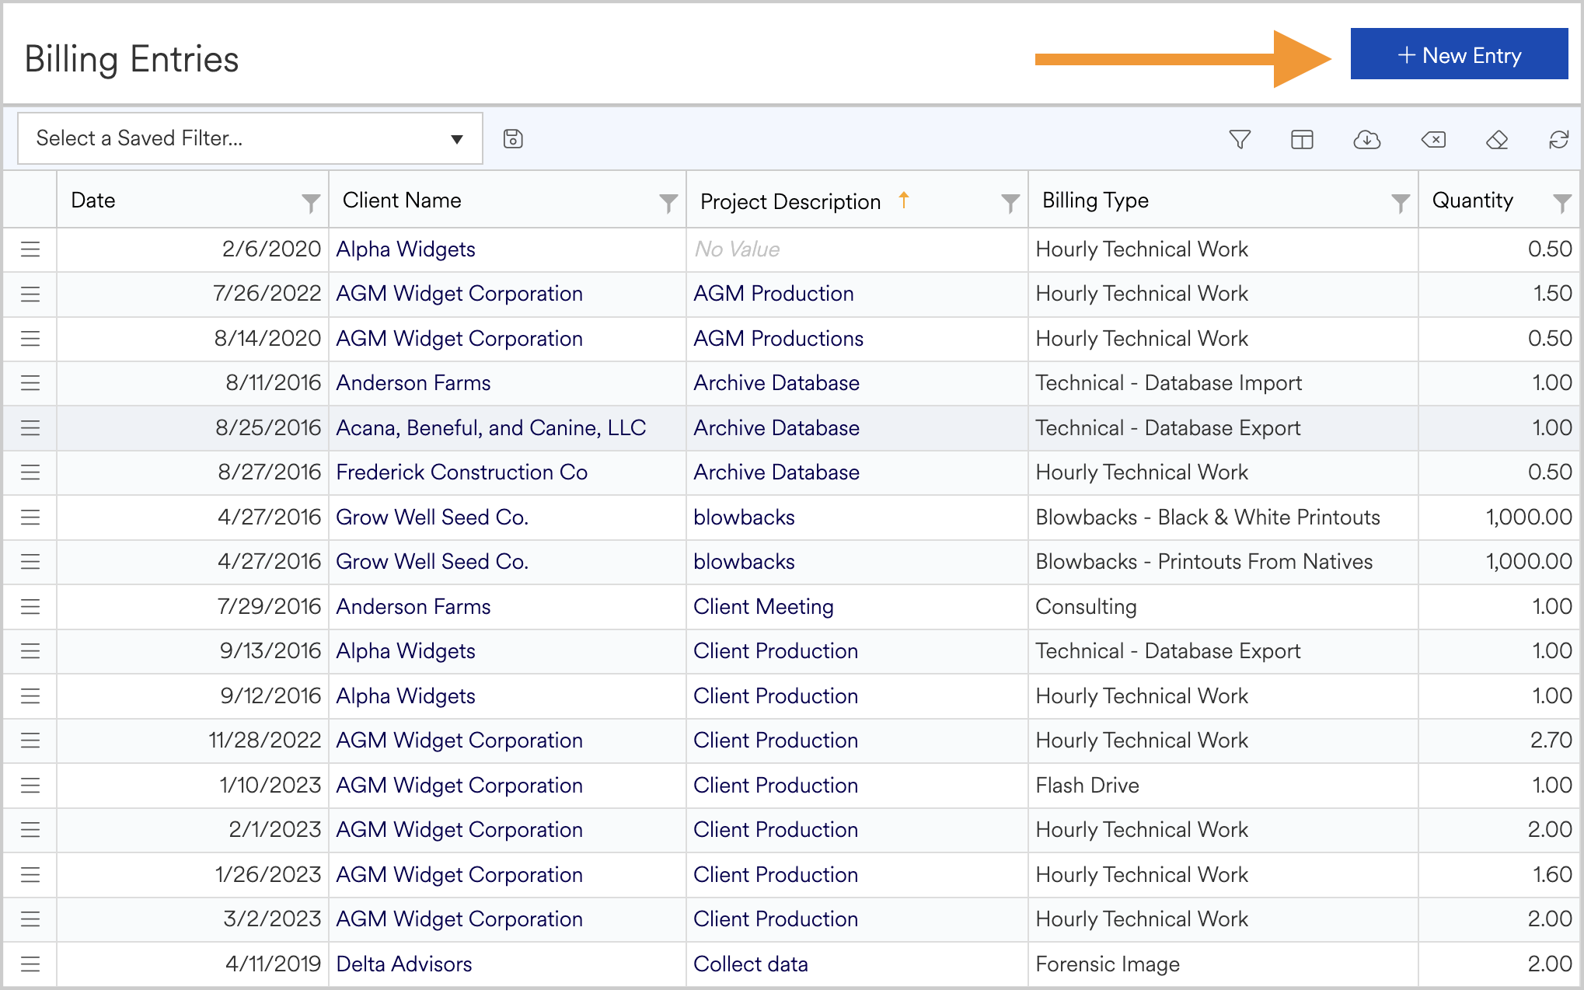The height and width of the screenshot is (990, 1584).
Task: Open row menu for 1/10/2023 entry
Action: click(30, 786)
